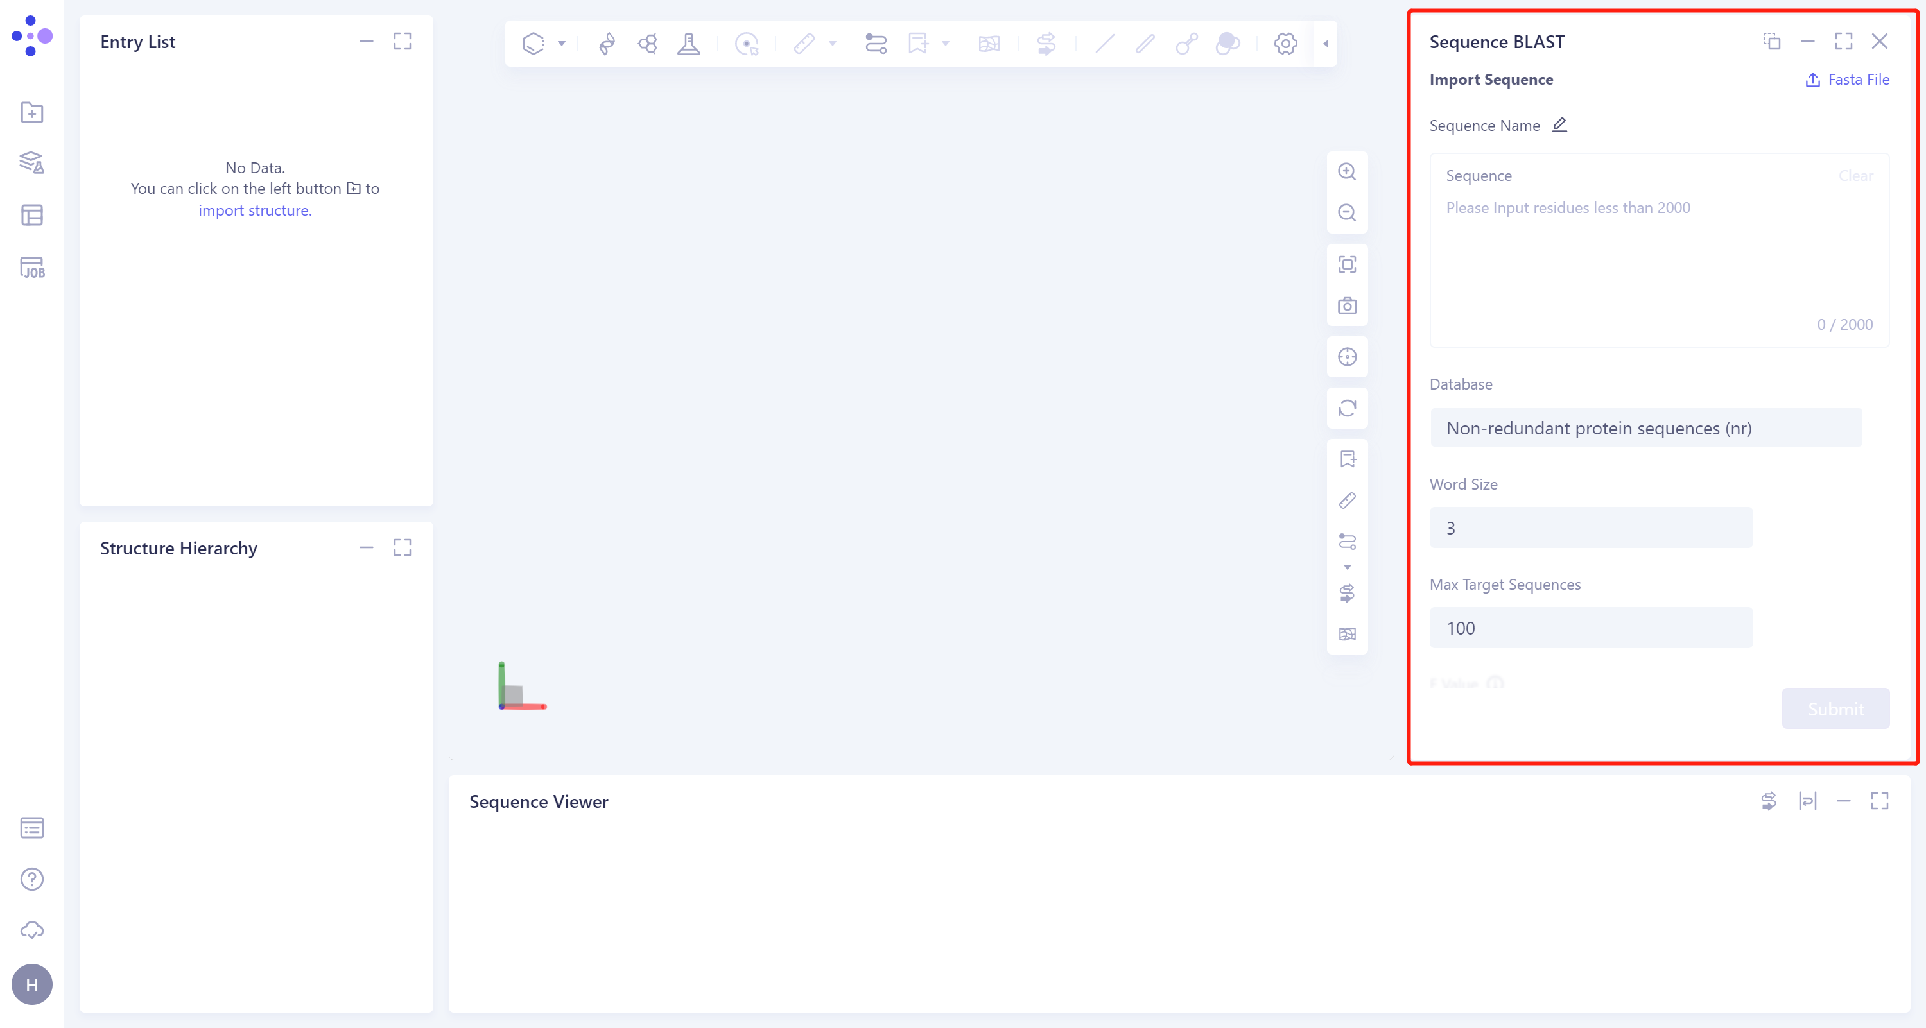Edit the Sequence Name with pencil icon

click(1559, 124)
